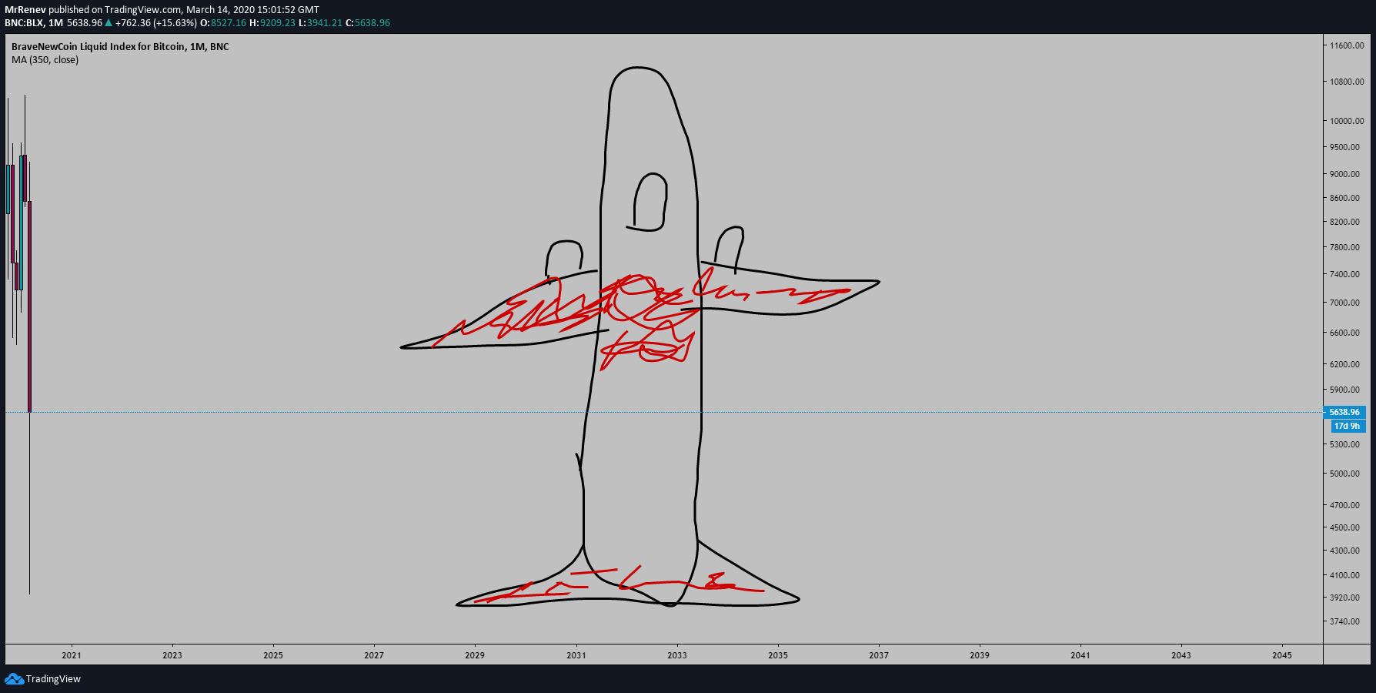The height and width of the screenshot is (693, 1376).
Task: Click the Low value 3941.21 in the header
Action: click(325, 23)
